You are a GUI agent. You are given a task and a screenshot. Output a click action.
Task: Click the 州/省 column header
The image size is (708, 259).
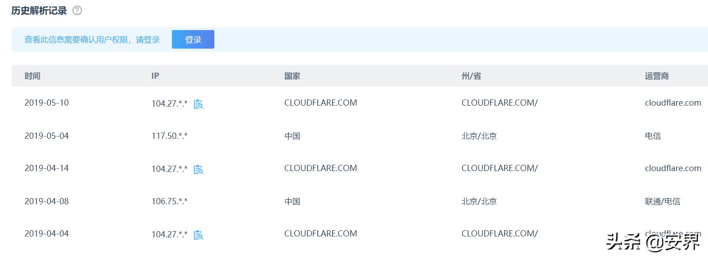point(471,76)
